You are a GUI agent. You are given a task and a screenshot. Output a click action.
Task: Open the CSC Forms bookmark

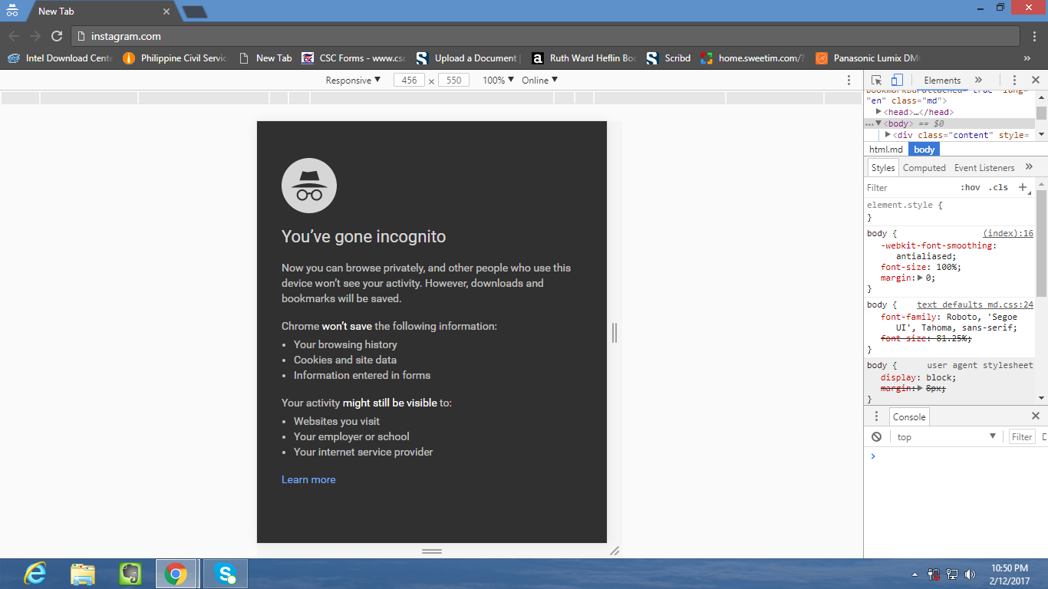pyautogui.click(x=353, y=58)
